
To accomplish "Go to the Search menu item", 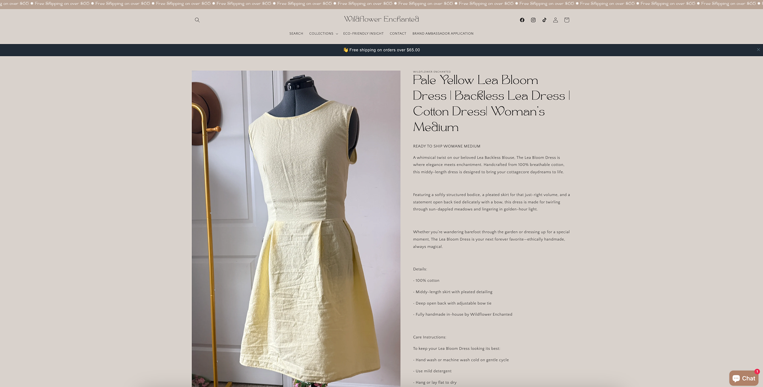I will pos(296,33).
